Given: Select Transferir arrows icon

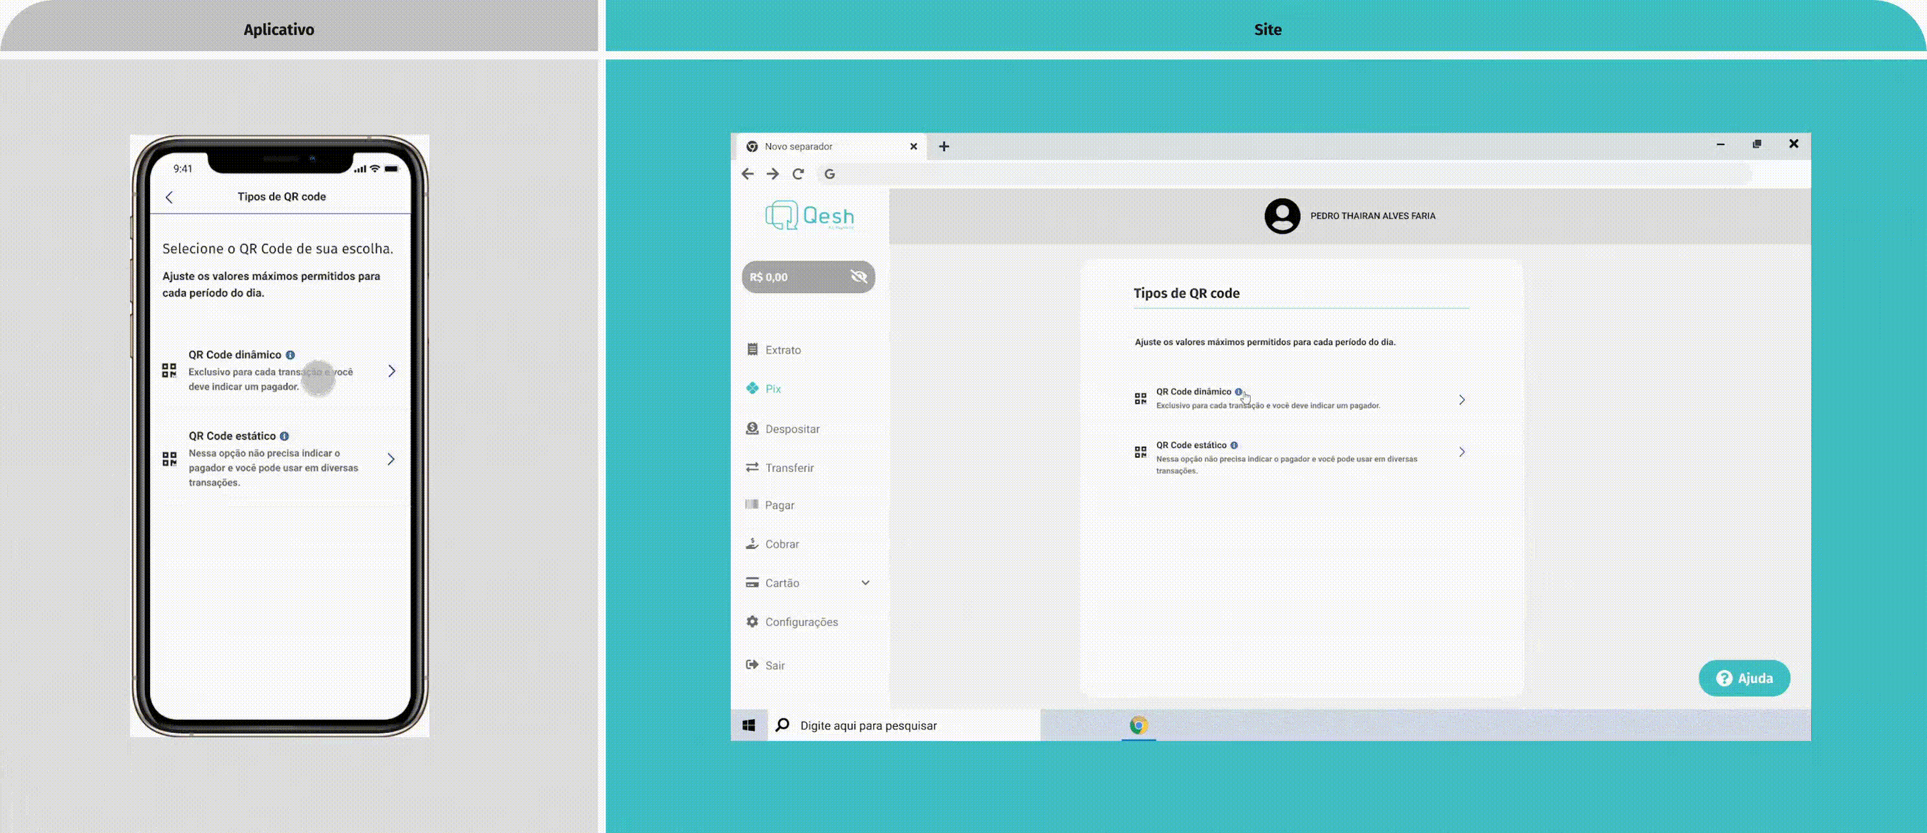Looking at the screenshot, I should 752,468.
